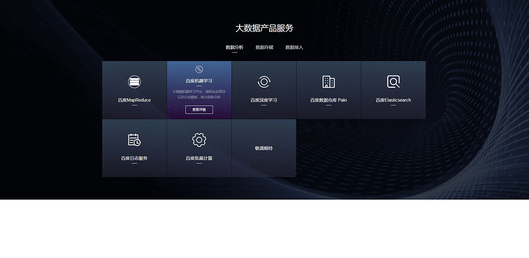Open the 百度Elasticsearch label link
This screenshot has height=258, width=529.
(394, 100)
